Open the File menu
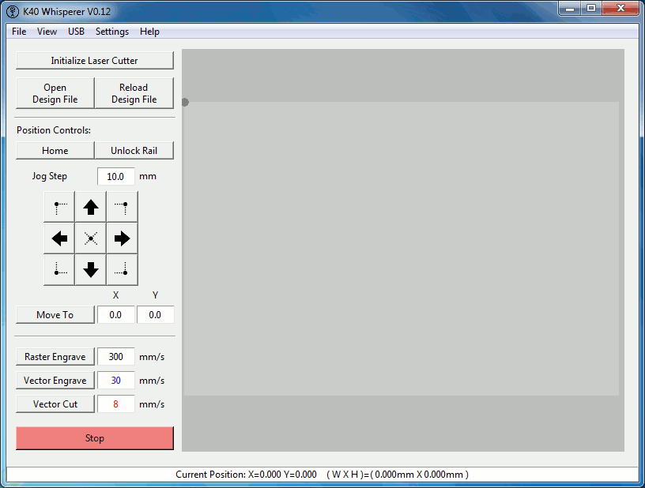The image size is (645, 488). pyautogui.click(x=19, y=32)
